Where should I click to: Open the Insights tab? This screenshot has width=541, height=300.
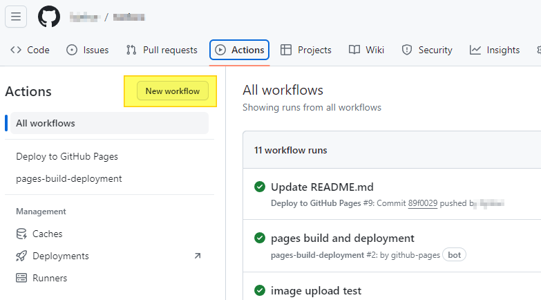pos(495,50)
